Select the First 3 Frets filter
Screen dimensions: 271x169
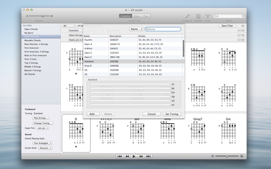(x=30, y=59)
